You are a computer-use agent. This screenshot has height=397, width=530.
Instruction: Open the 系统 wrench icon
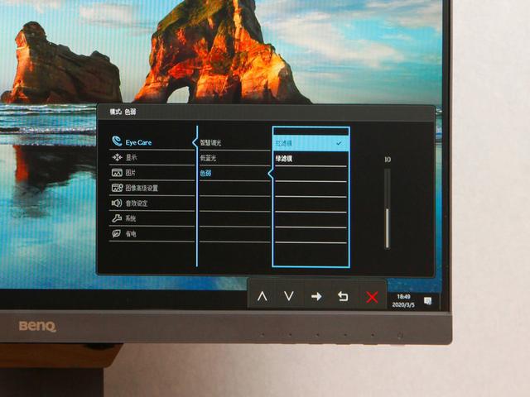[x=117, y=218]
